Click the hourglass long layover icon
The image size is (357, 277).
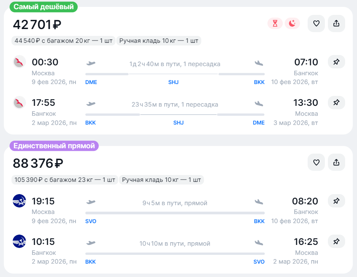[x=275, y=24]
